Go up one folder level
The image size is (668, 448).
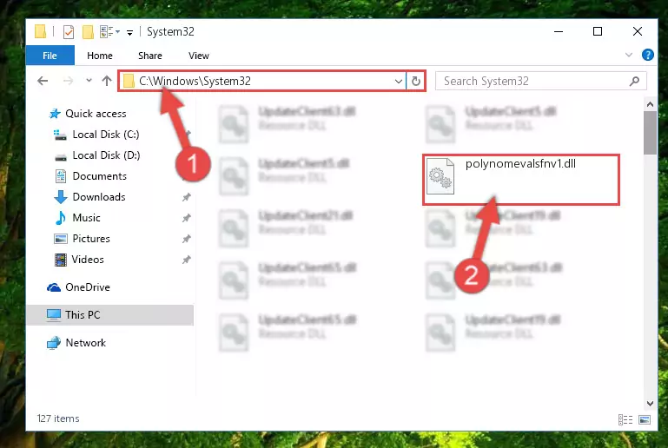point(107,81)
